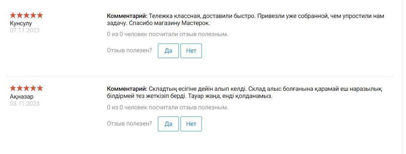Click first star in Кунсулу's rating
The width and height of the screenshot is (406, 154).
pos(13,15)
